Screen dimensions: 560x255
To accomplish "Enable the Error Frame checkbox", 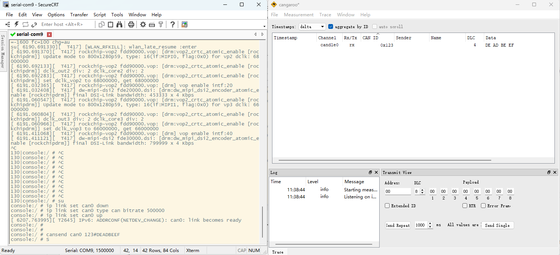I will pyautogui.click(x=483, y=206).
